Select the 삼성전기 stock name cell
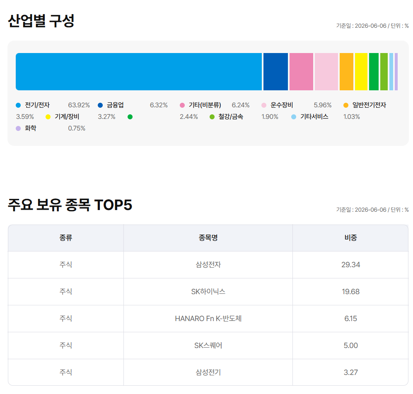The image size is (413, 394). 208,372
